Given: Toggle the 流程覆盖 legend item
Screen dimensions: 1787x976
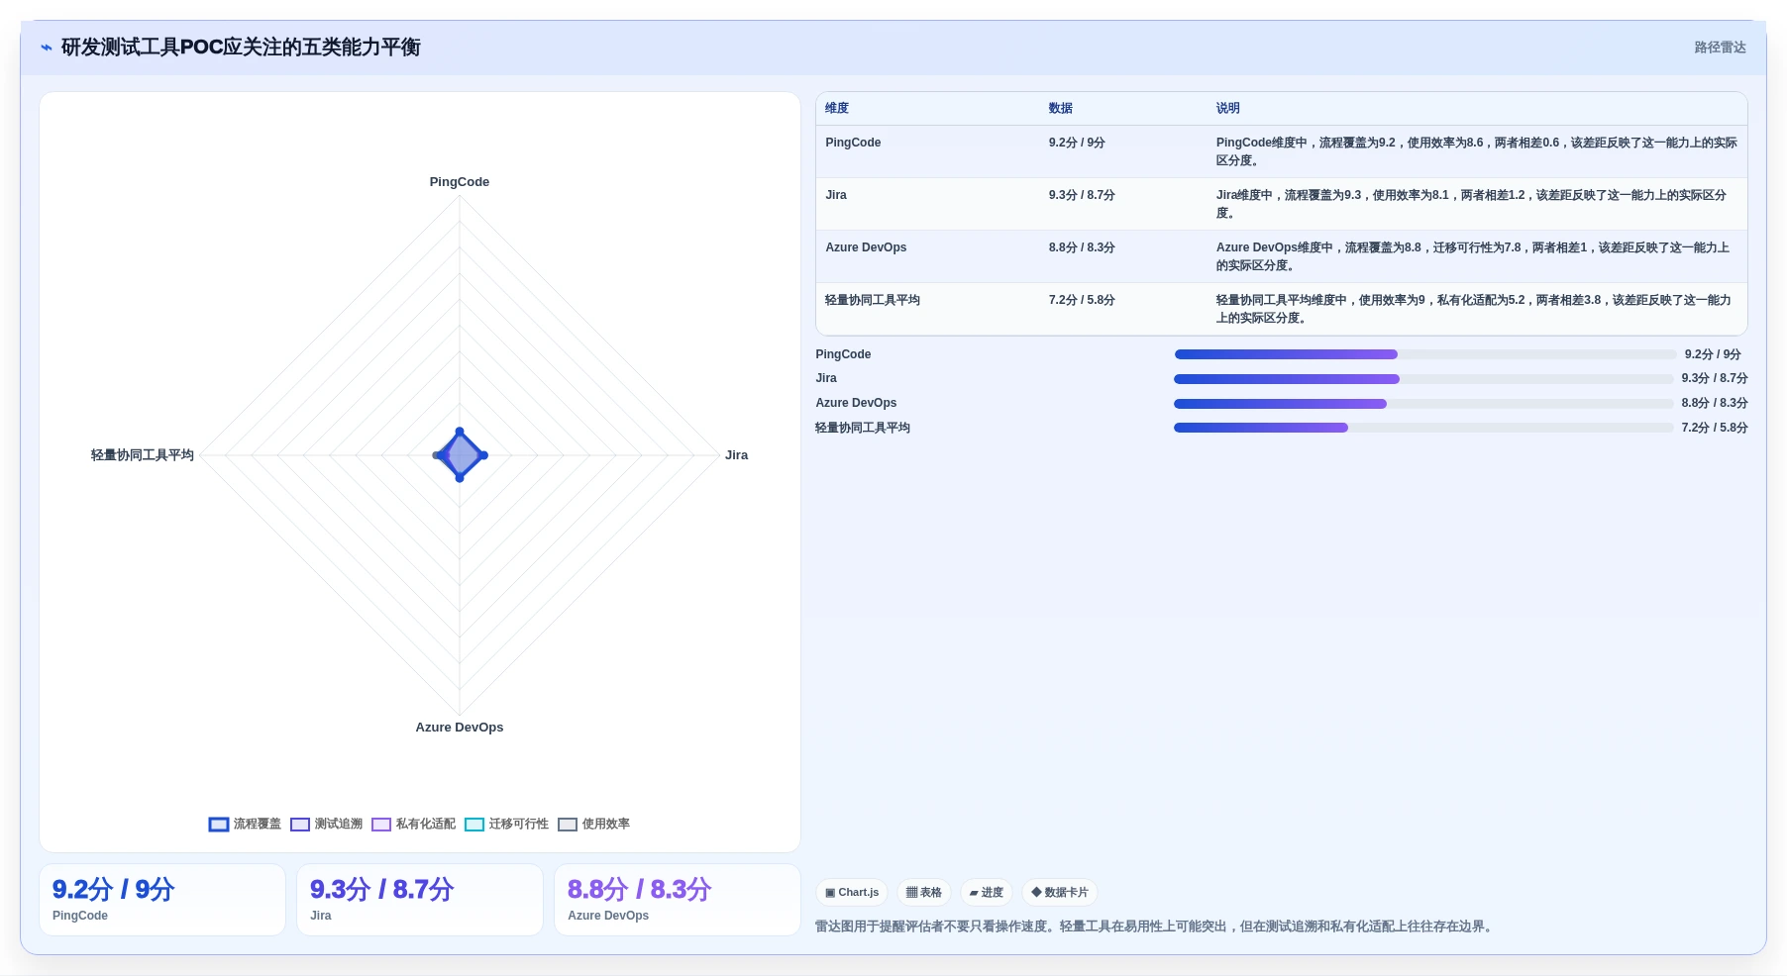Looking at the screenshot, I should pos(245,824).
